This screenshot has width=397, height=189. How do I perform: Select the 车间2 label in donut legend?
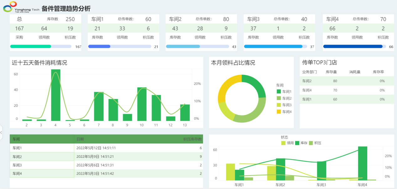tap(287, 98)
